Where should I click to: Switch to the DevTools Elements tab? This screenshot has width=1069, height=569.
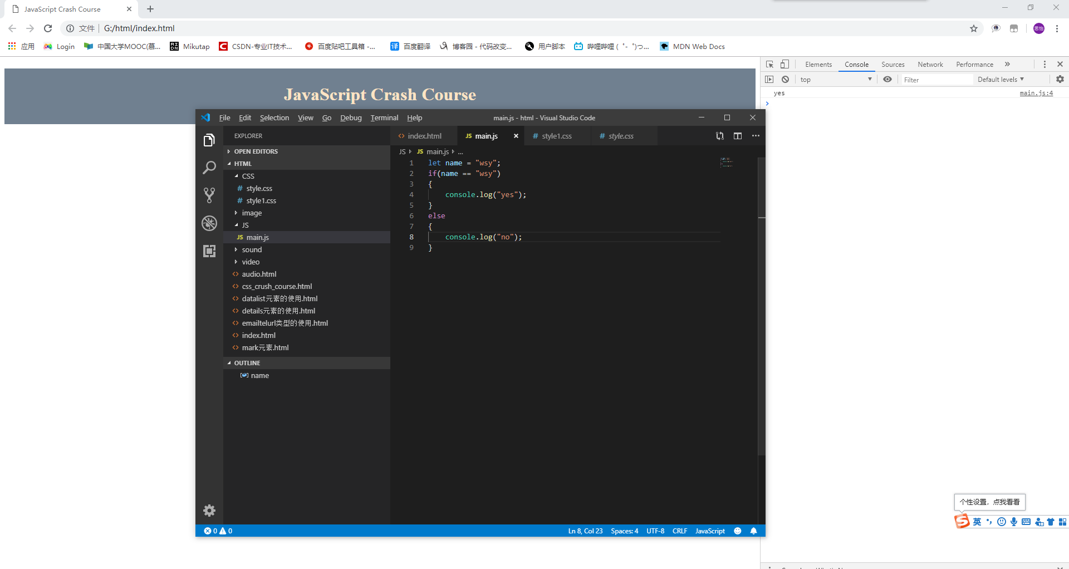tap(818, 65)
